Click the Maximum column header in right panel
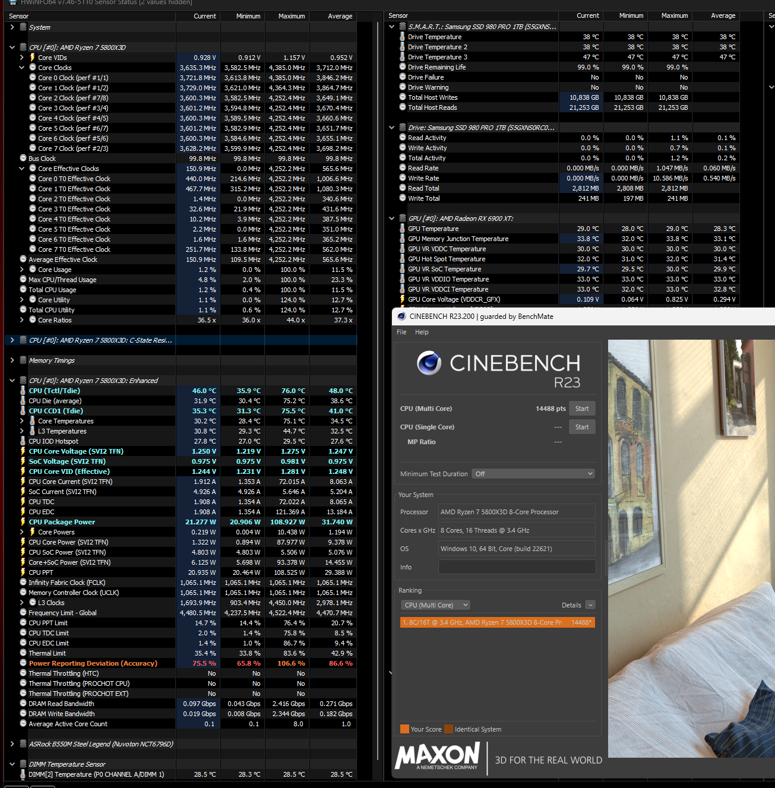Viewport: 775px width, 788px height. click(675, 15)
